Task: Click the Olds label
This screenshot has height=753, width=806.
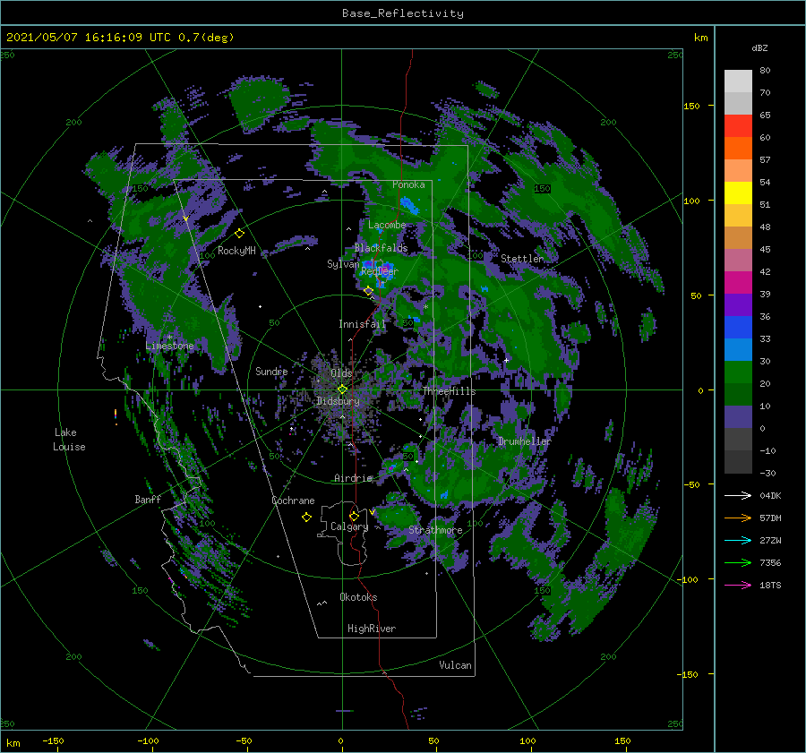Action: 341,372
